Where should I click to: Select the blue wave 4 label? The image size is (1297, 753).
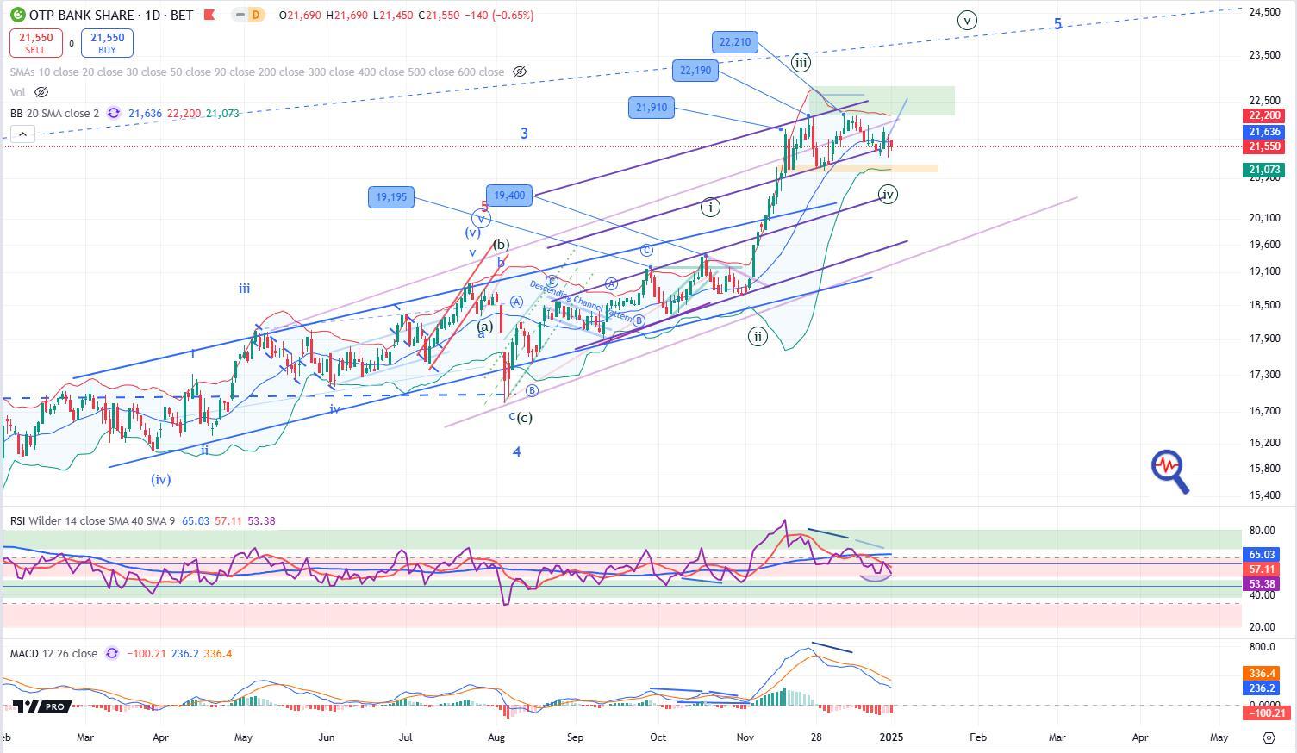tap(516, 451)
